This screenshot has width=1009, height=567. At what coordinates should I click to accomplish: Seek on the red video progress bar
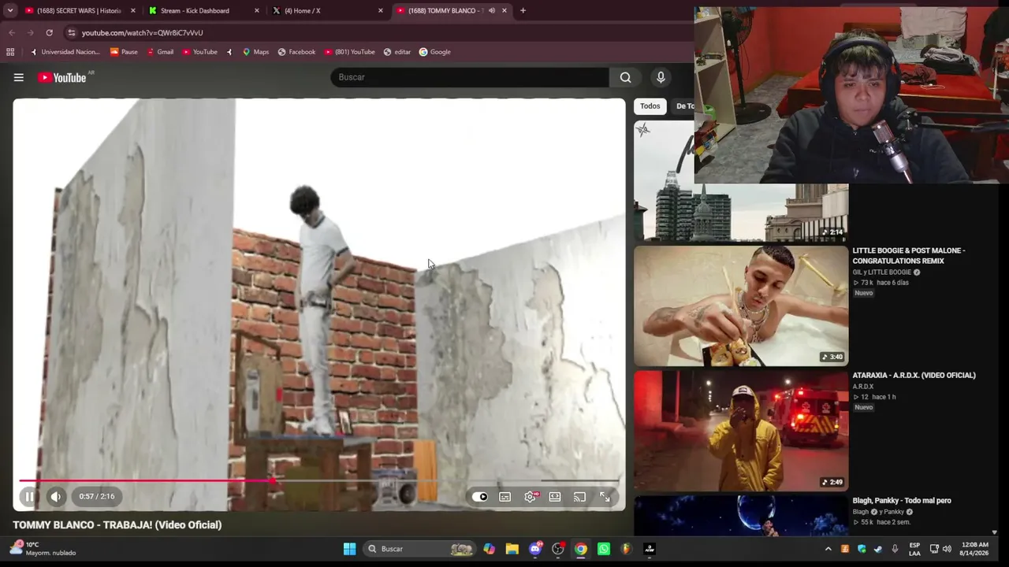pyautogui.click(x=318, y=480)
